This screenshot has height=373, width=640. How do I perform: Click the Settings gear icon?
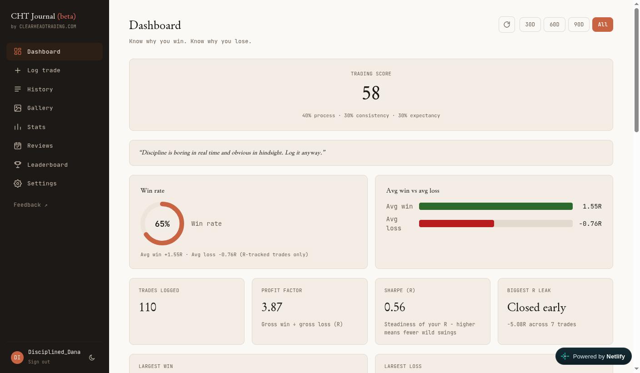18,184
